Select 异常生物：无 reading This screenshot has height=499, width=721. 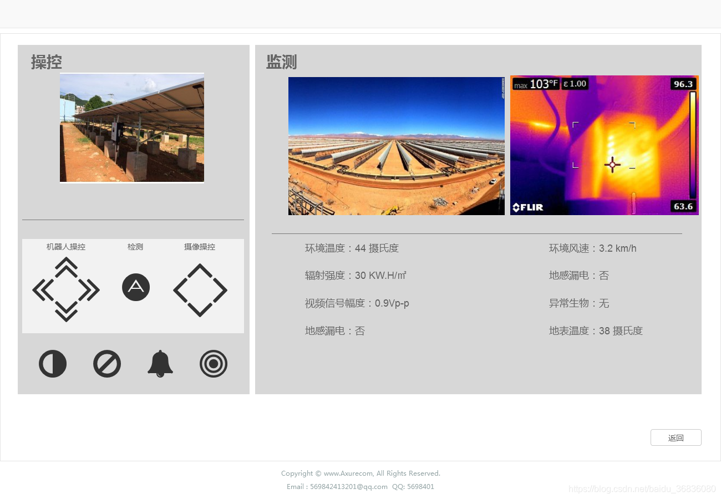tap(579, 303)
